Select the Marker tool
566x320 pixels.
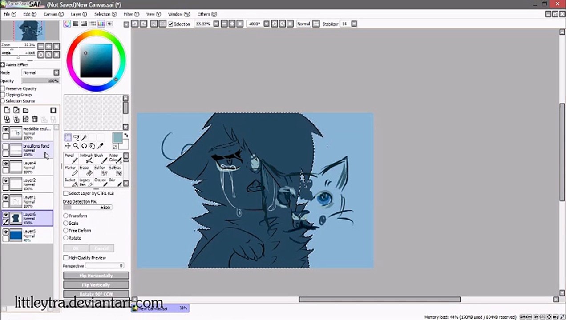point(71,170)
